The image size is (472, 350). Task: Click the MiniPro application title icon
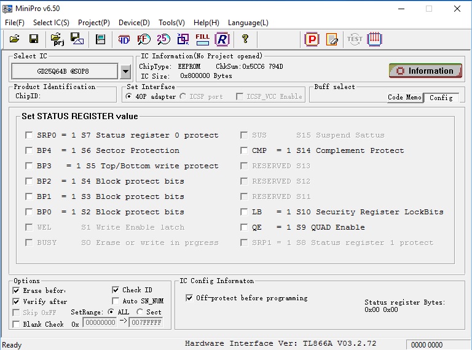(7, 9)
